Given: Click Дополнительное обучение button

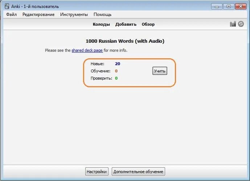Looking at the screenshot, I should coord(138,172).
